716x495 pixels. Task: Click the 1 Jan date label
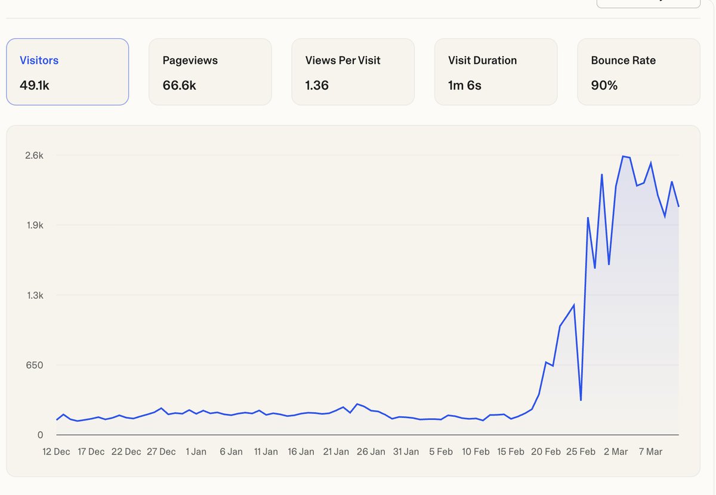(196, 451)
